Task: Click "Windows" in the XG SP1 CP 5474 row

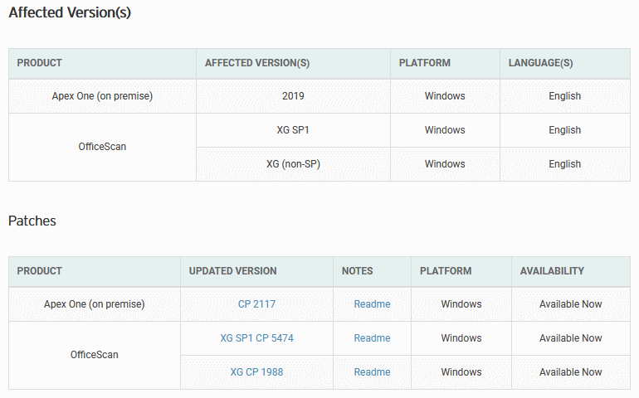Action: point(461,338)
